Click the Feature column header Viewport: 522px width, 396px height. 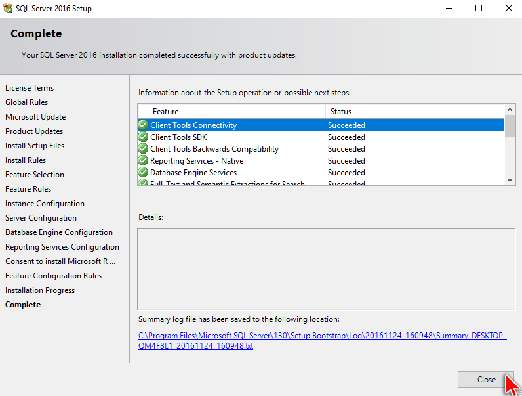[237, 112]
